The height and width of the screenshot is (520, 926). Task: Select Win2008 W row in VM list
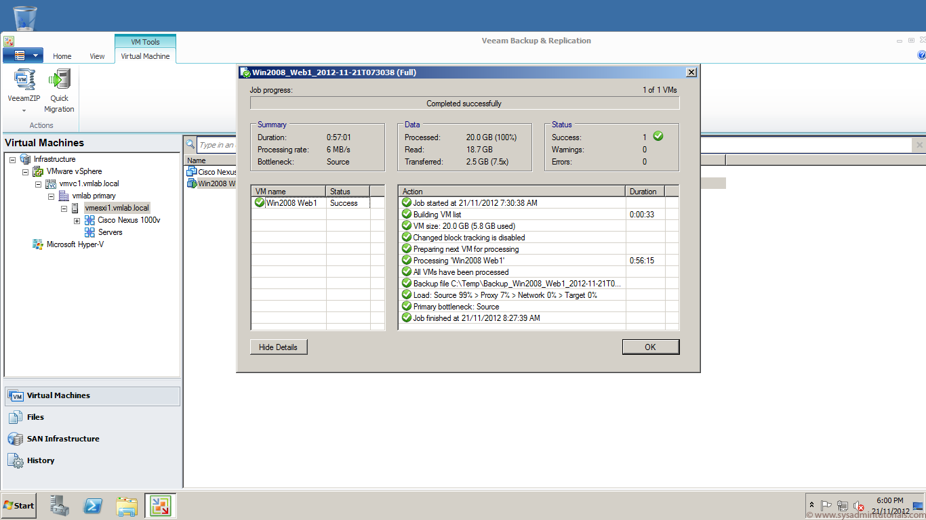212,183
